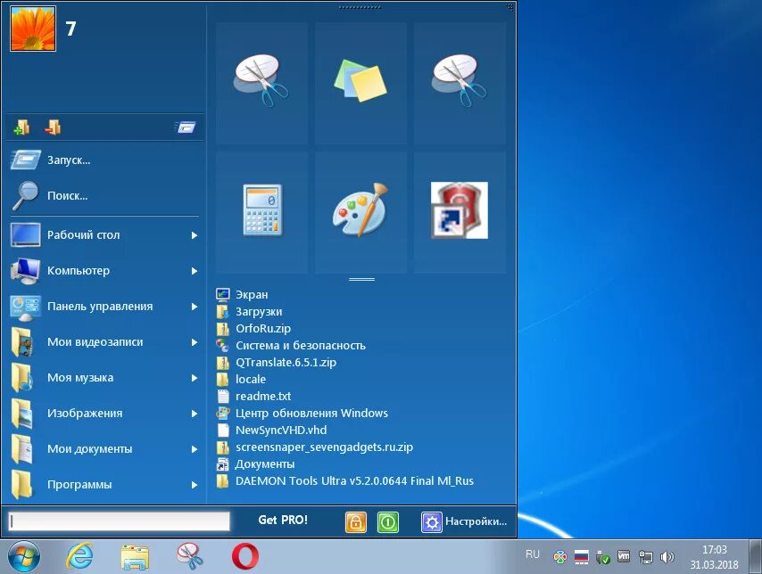Open the Мои документы menu item
This screenshot has height=574, width=762.
104,449
